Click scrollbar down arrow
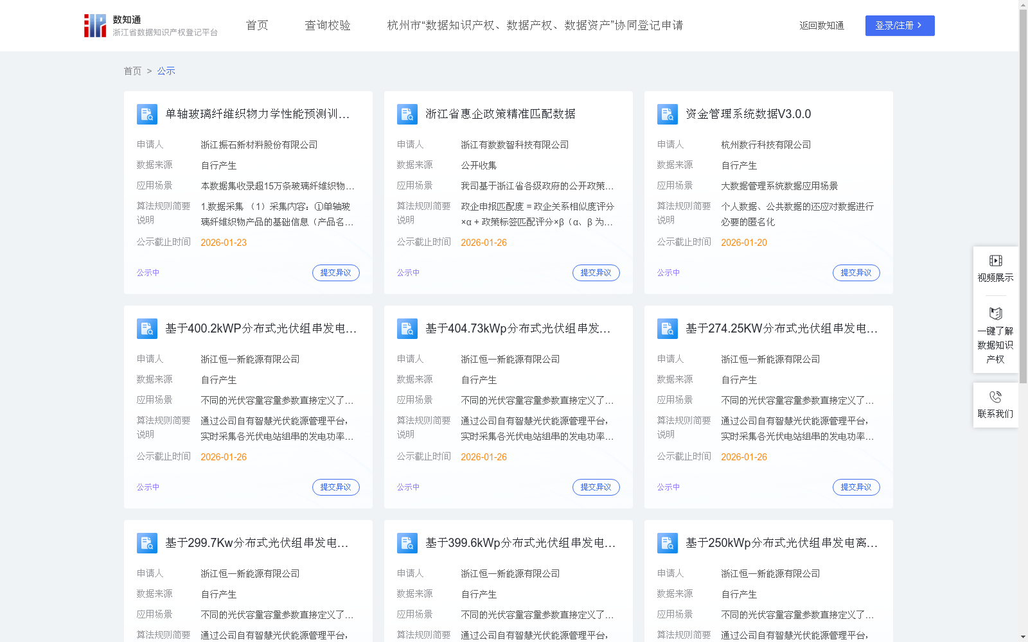 (x=1023, y=637)
